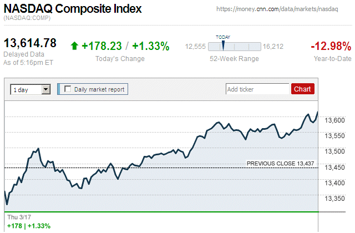The height and width of the screenshot is (233, 355).
Task: Open the 1 day time range dropdown
Action: [31, 89]
